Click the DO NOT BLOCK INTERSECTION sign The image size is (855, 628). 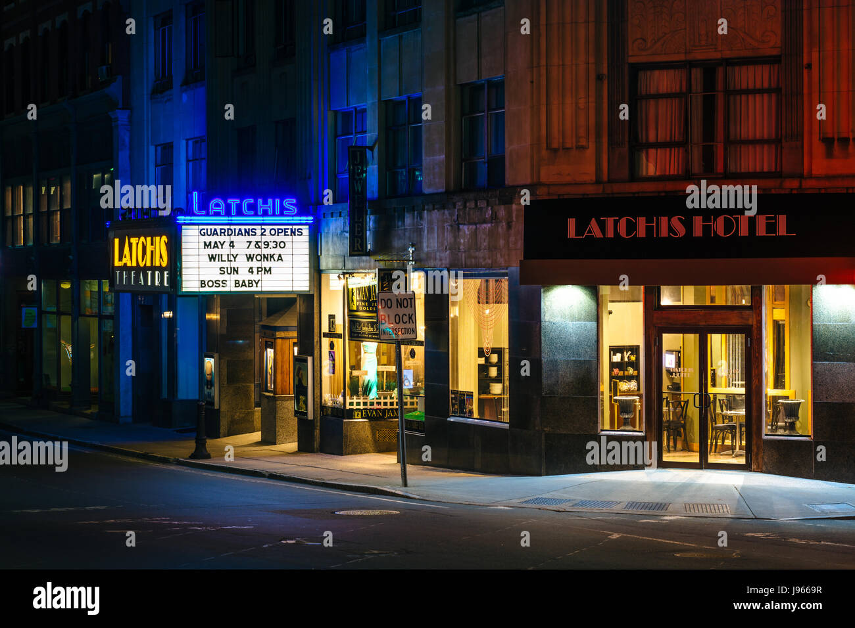397,315
